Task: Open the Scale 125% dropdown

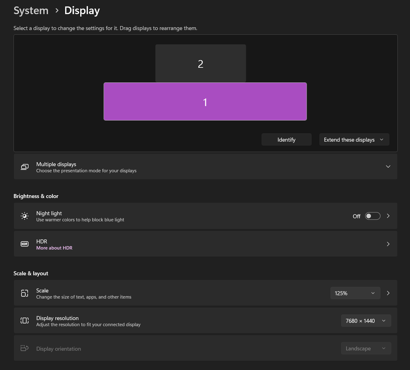Action: [x=355, y=293]
